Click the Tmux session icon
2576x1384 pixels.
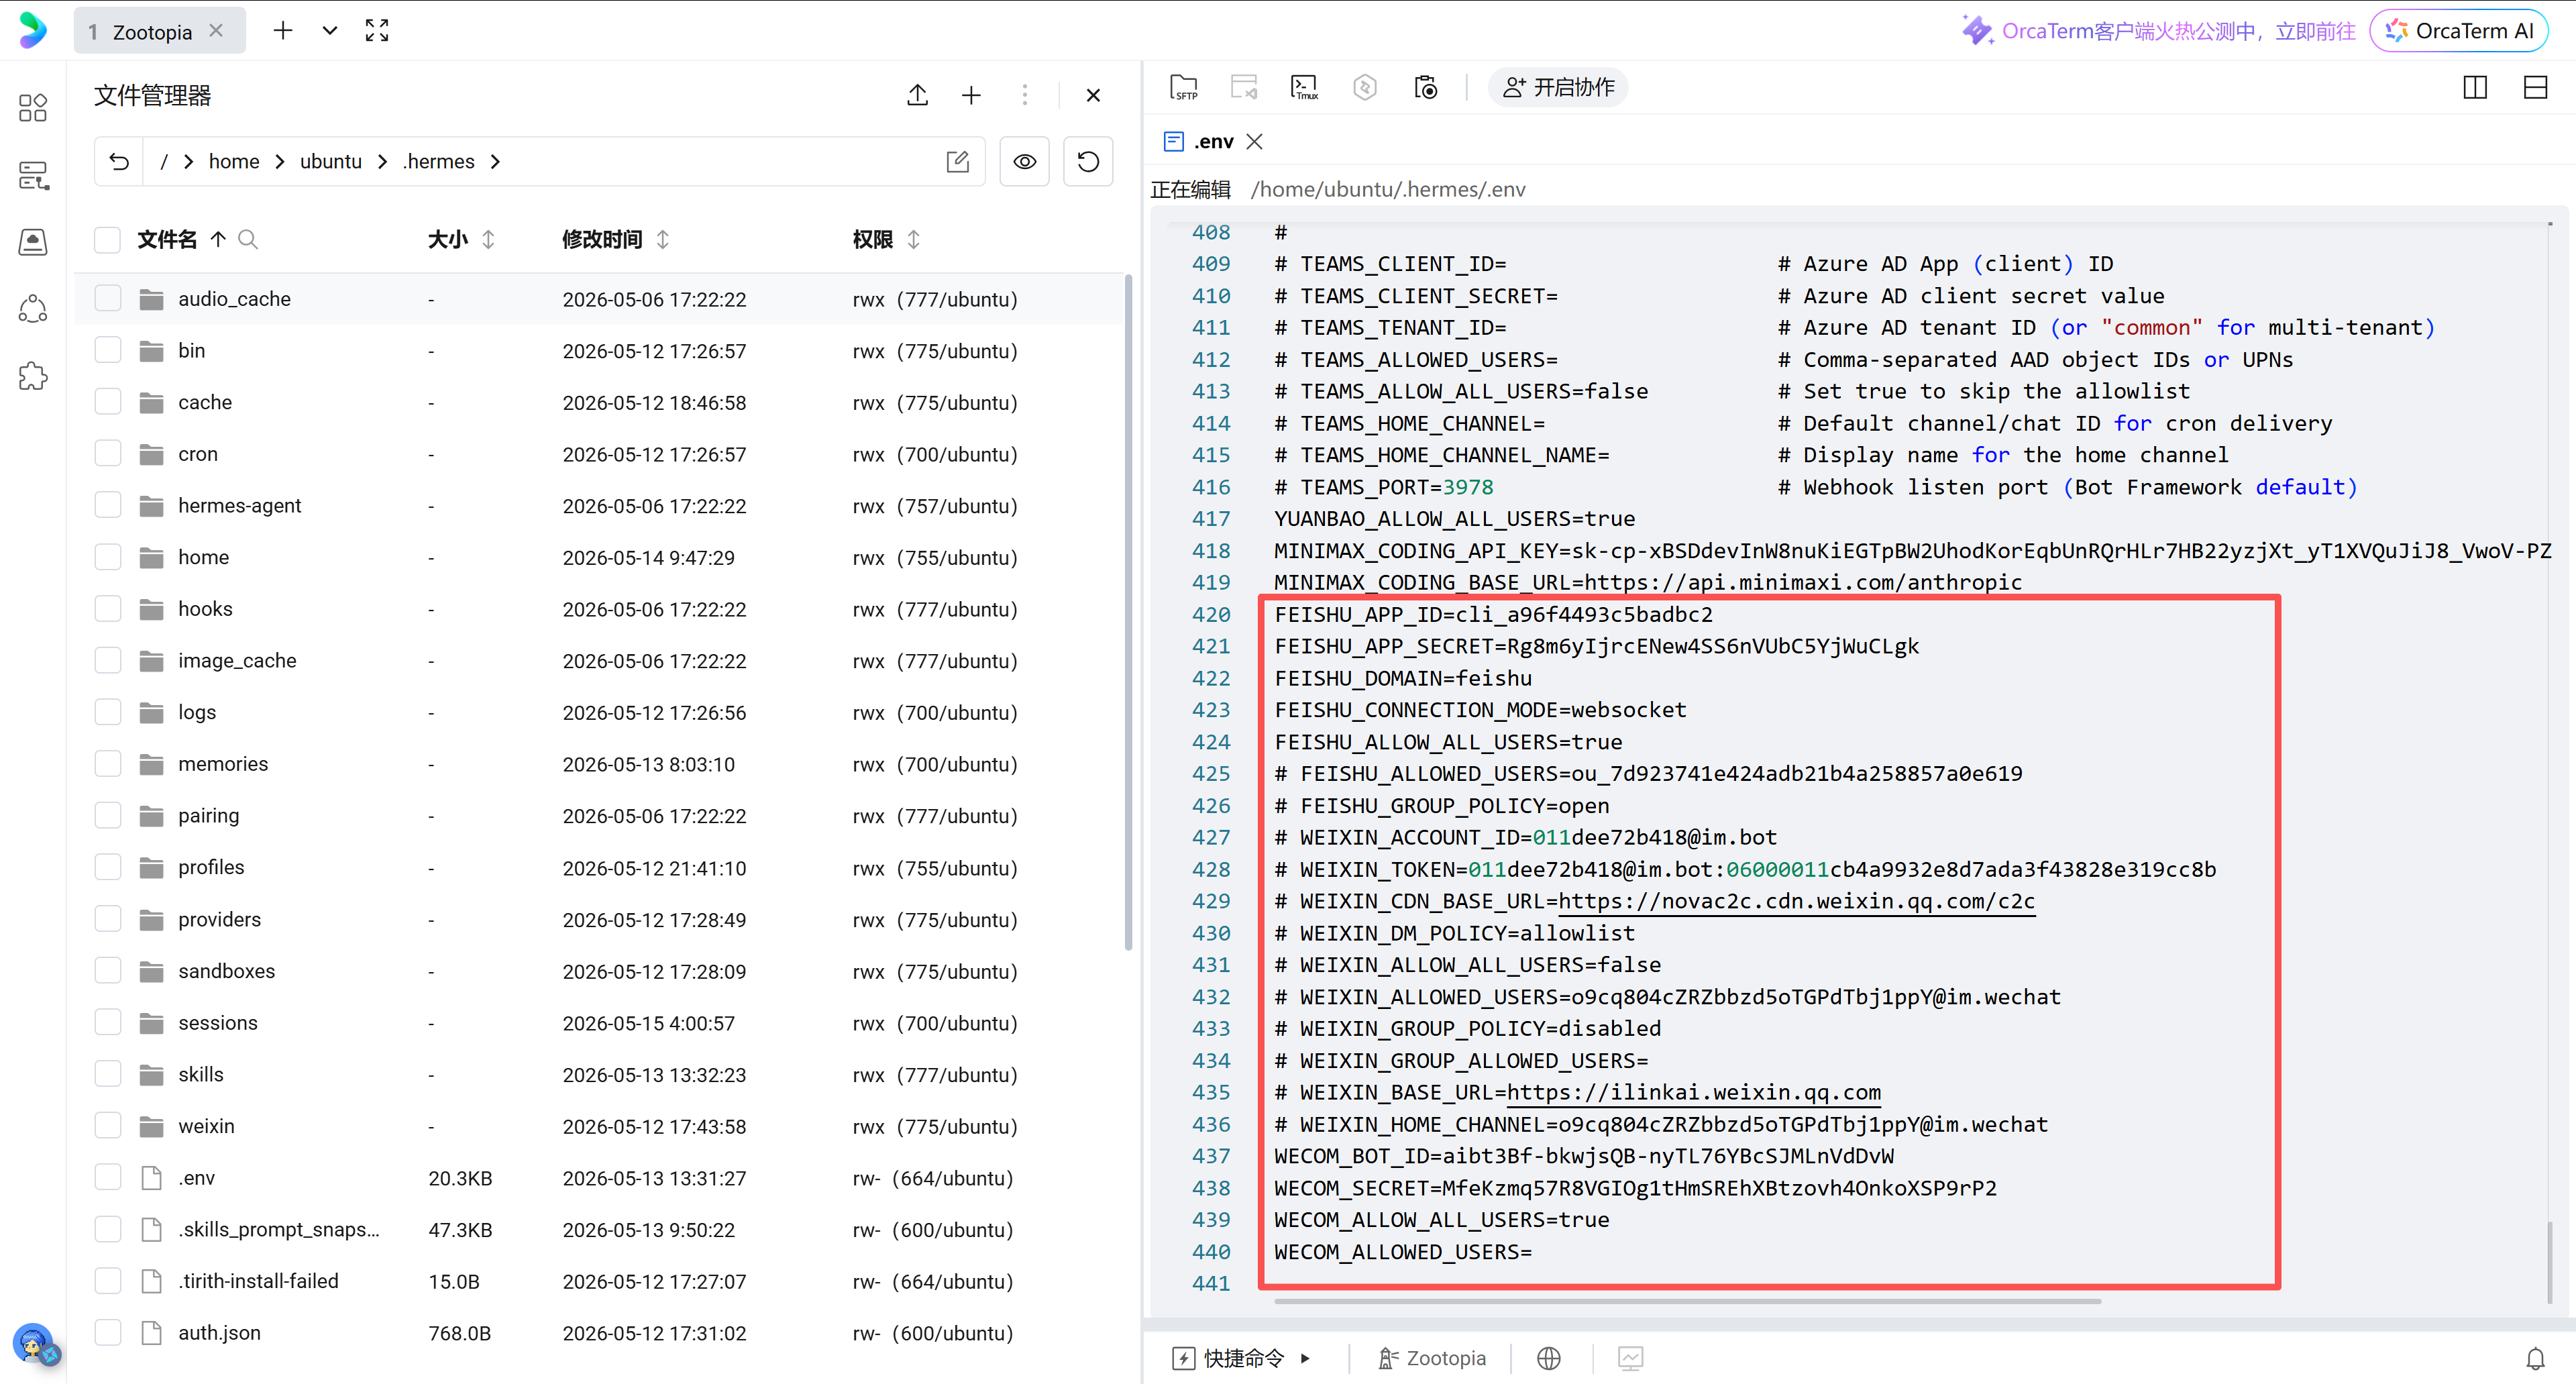(1304, 88)
